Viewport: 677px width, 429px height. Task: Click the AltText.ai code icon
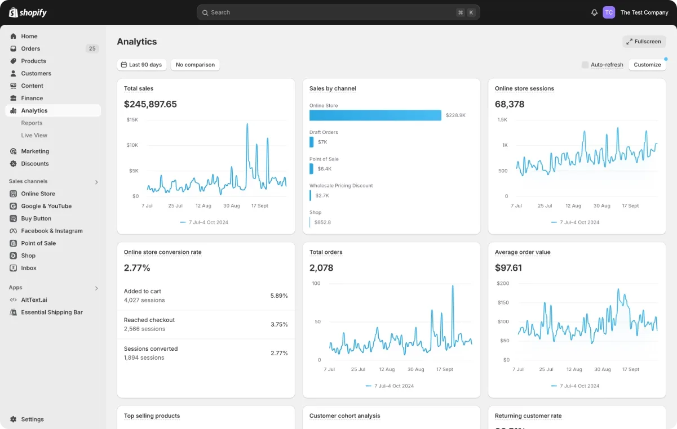(14, 300)
